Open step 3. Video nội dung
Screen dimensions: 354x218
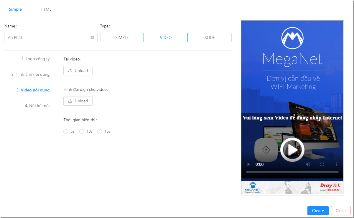click(x=33, y=90)
